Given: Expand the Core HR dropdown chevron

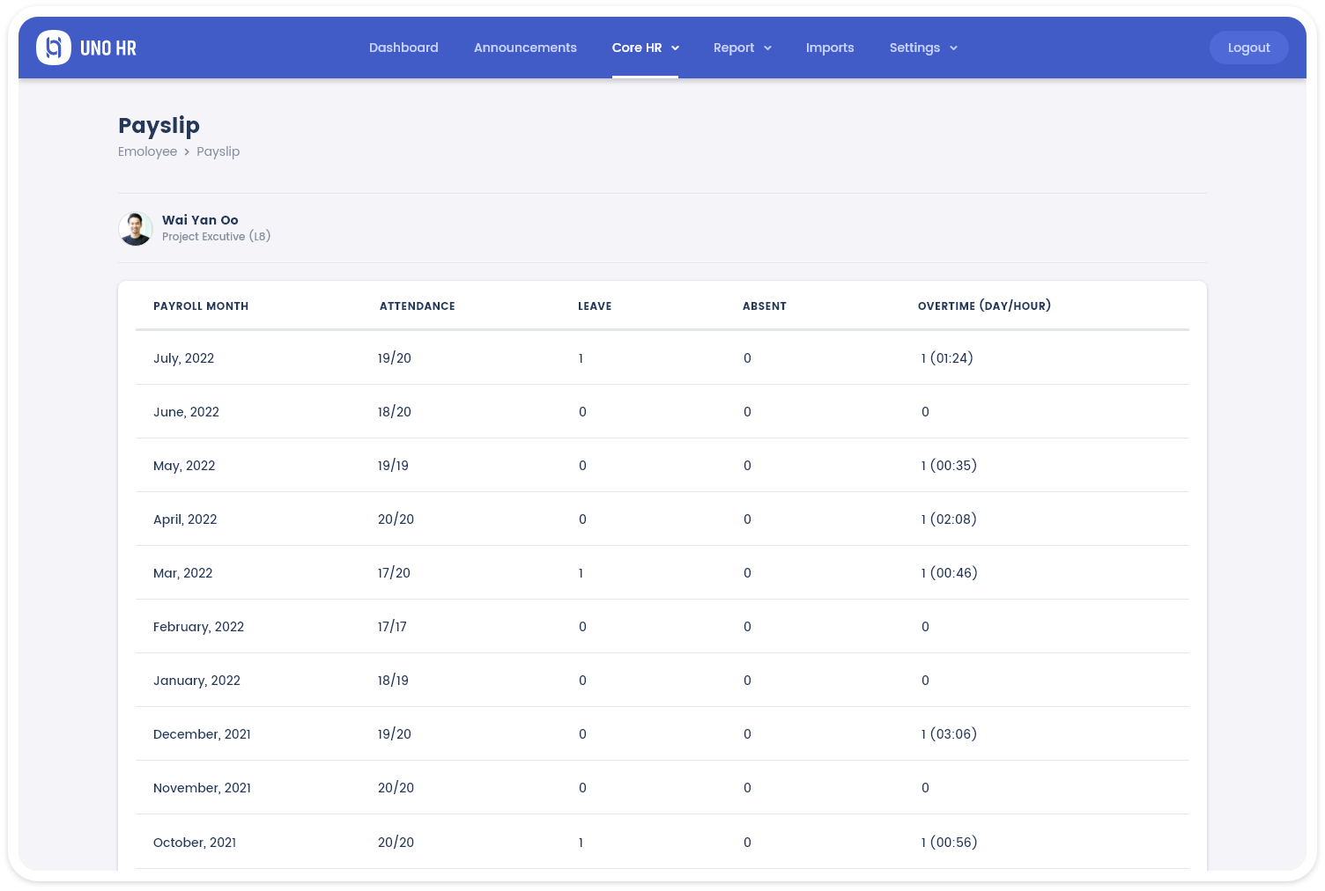Looking at the screenshot, I should (x=676, y=48).
